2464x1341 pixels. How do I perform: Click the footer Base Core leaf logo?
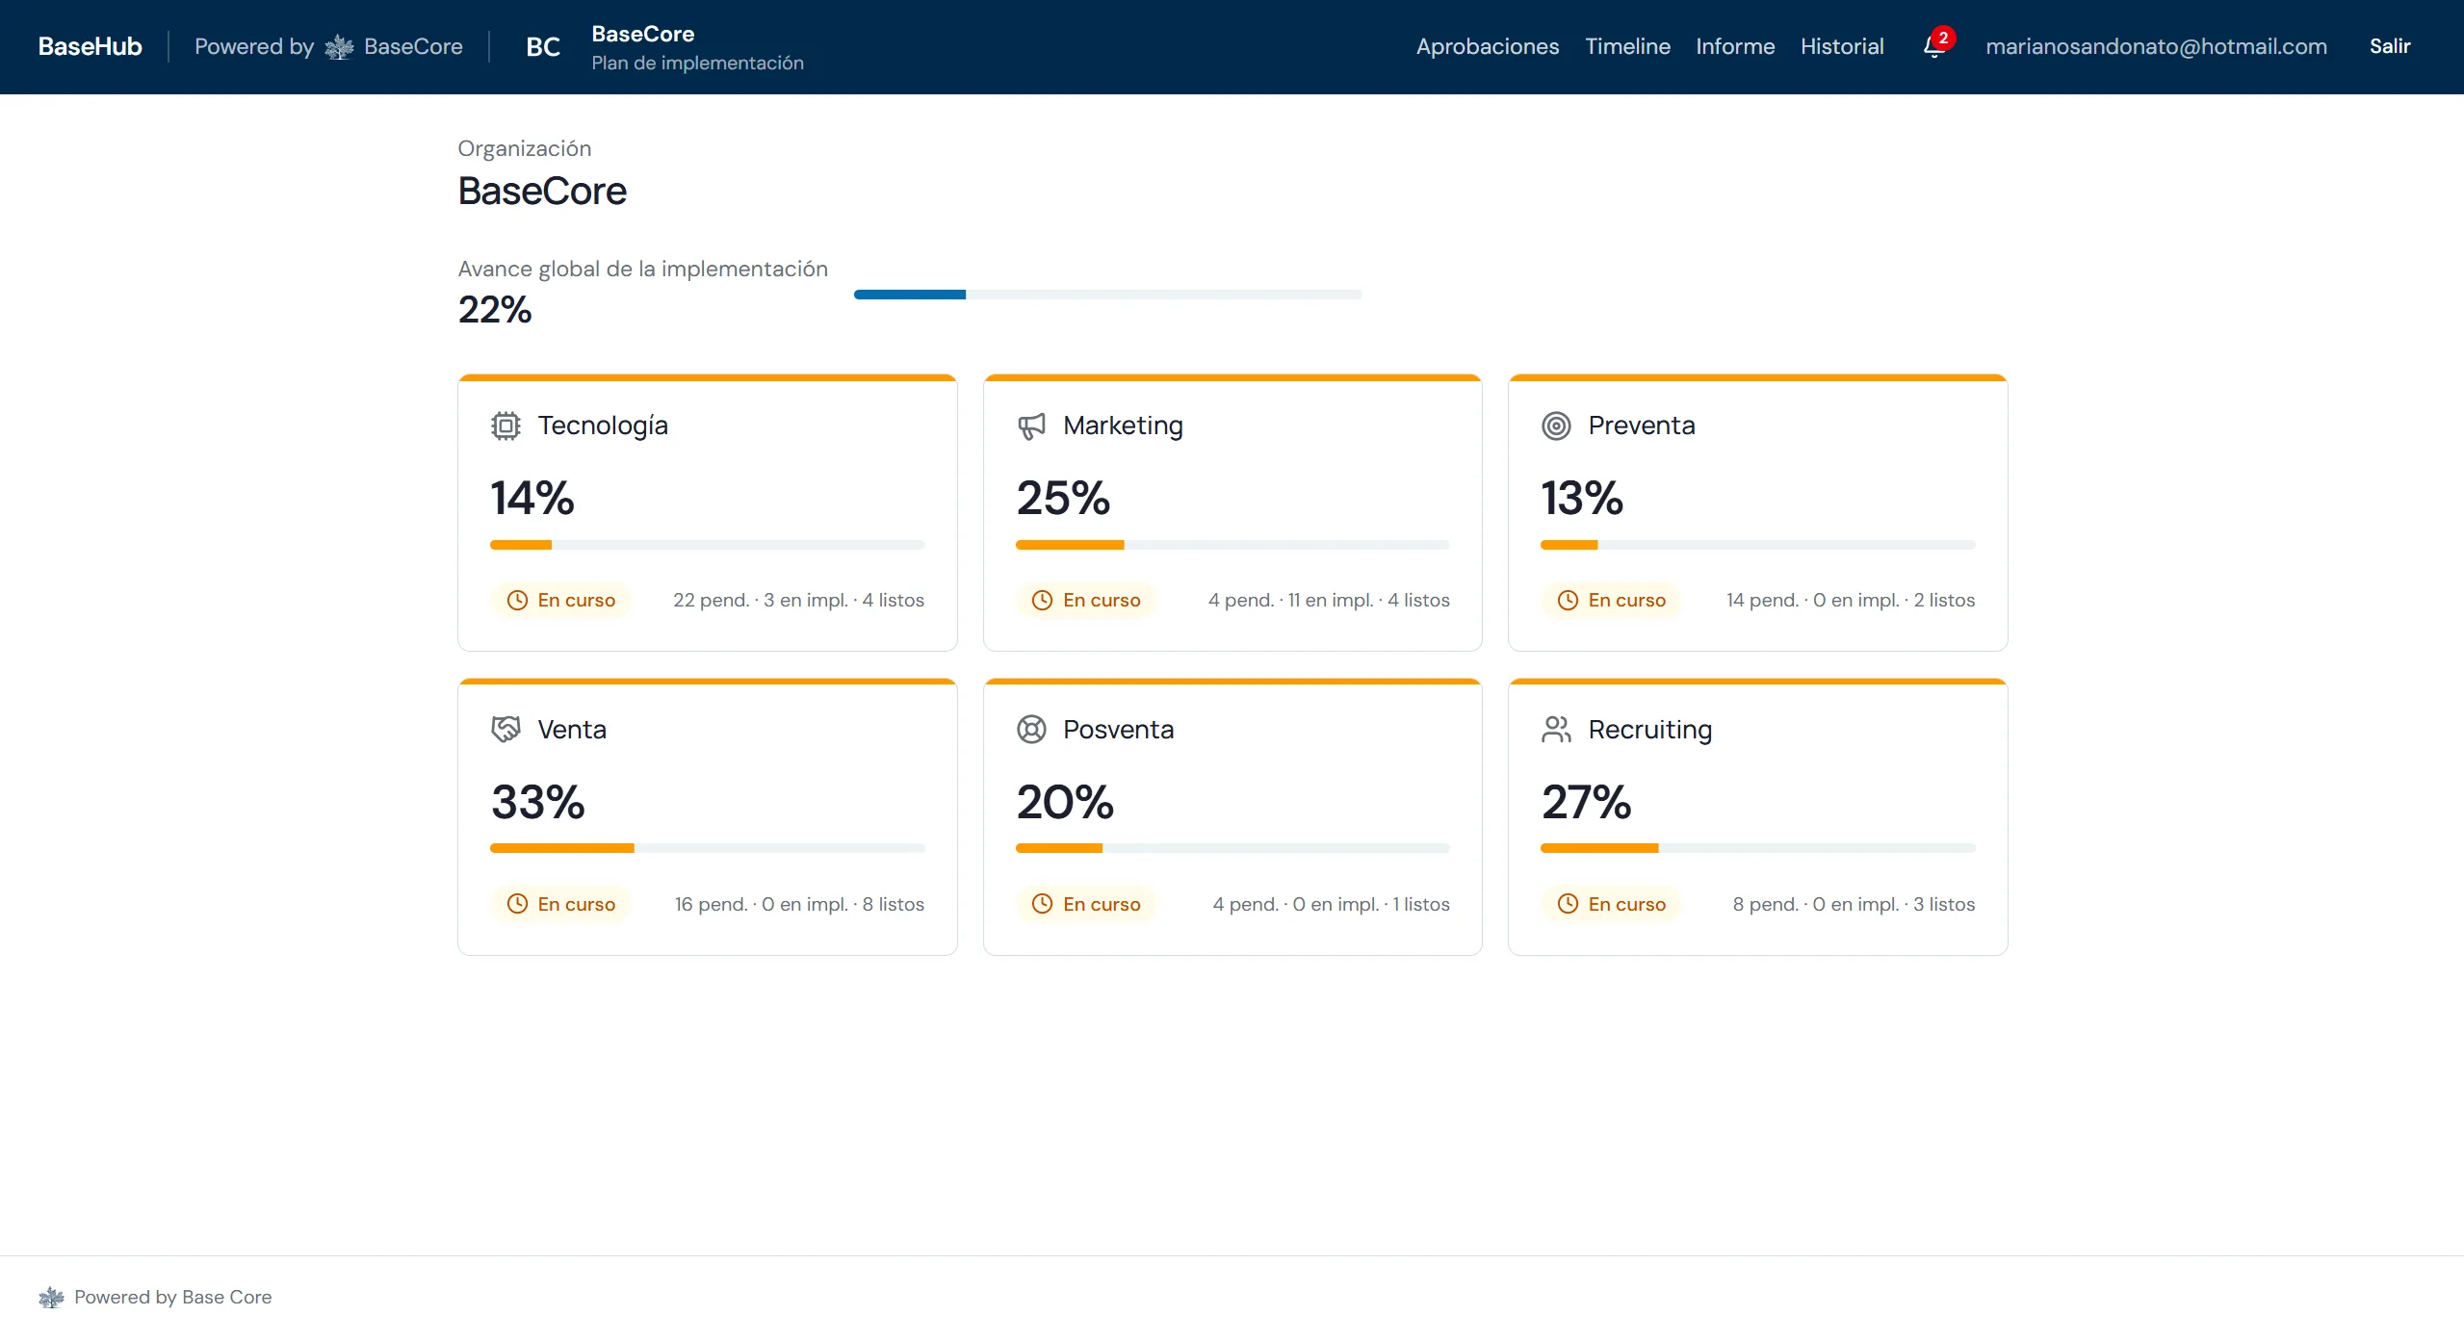click(x=51, y=1297)
